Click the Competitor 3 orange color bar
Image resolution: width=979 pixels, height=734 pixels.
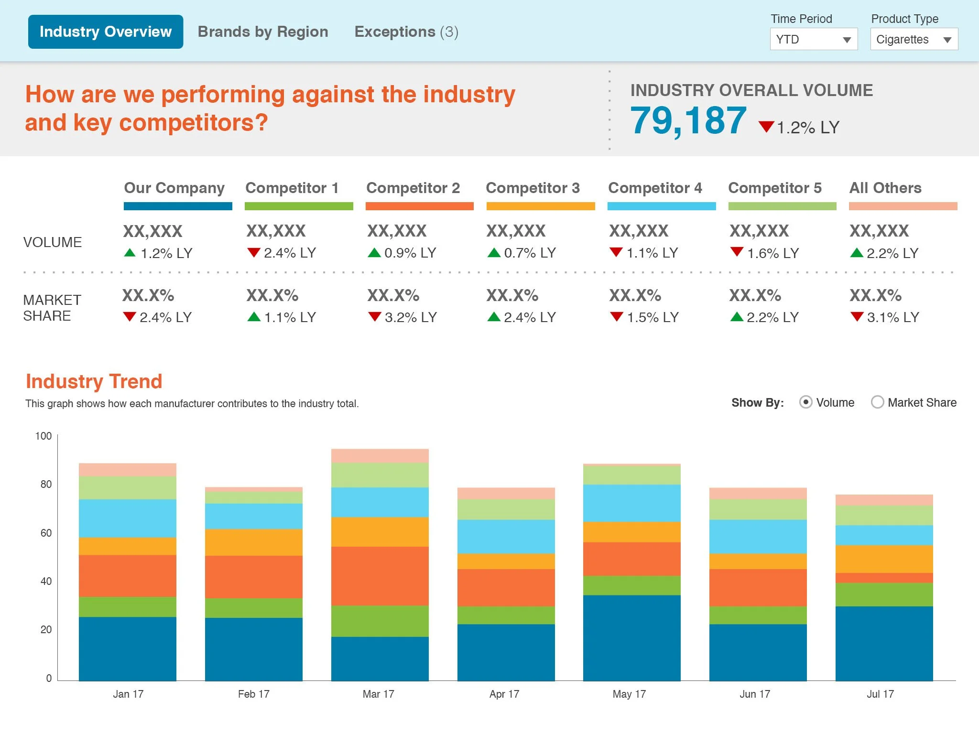click(540, 206)
